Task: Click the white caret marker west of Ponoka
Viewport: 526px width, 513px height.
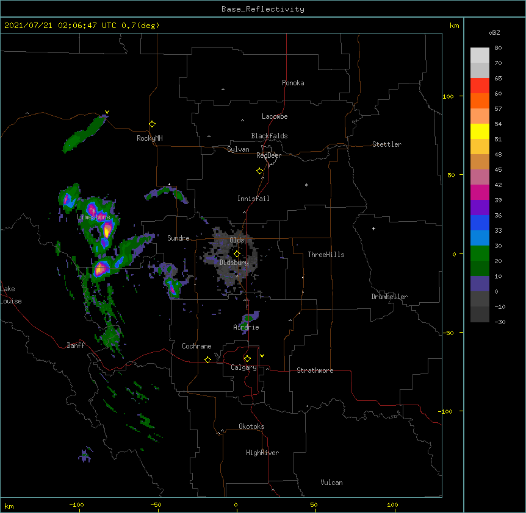Action: click(223, 90)
